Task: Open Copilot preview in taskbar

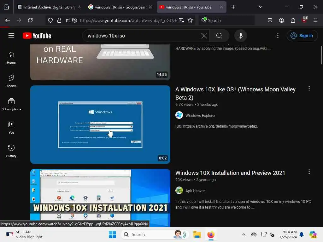Action: (313, 234)
